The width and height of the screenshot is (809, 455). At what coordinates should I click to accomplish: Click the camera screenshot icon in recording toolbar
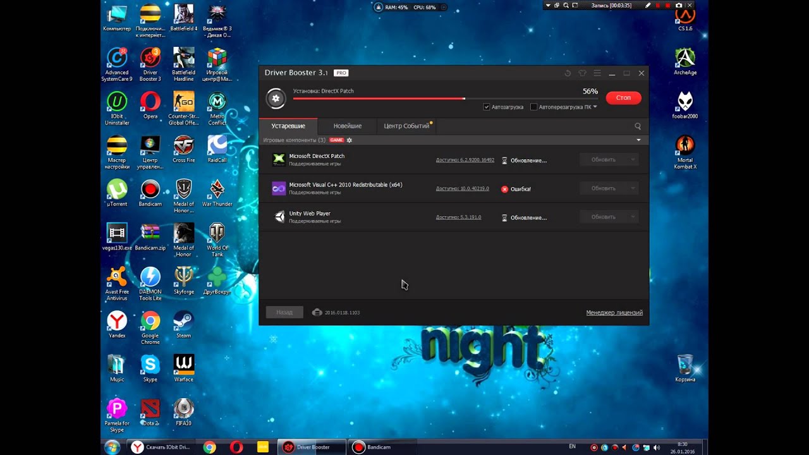[x=679, y=5]
